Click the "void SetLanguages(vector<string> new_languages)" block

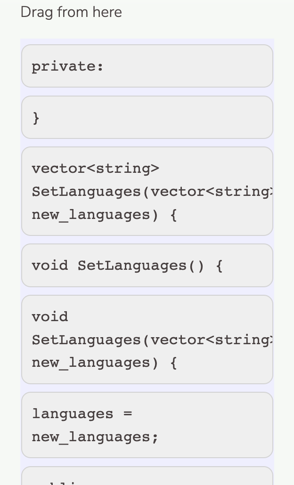tap(147, 339)
